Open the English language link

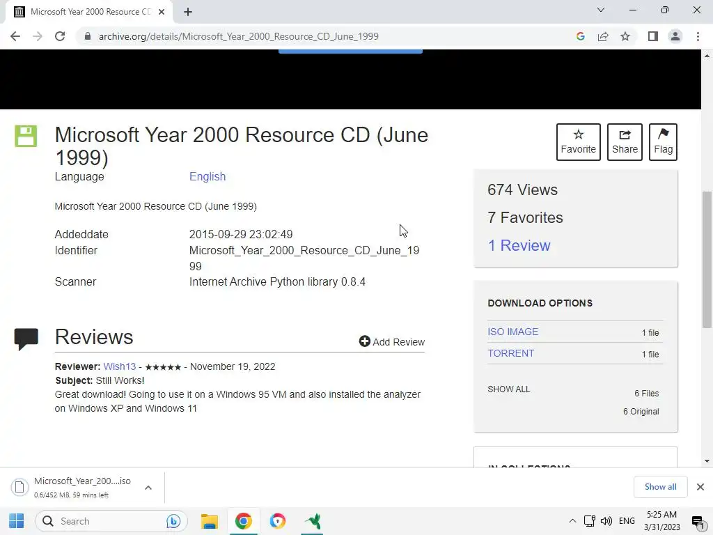click(x=207, y=176)
